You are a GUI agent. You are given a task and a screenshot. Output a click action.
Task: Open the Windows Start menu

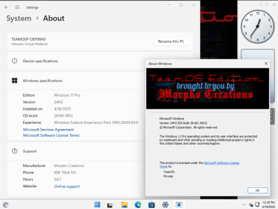(x=97, y=205)
